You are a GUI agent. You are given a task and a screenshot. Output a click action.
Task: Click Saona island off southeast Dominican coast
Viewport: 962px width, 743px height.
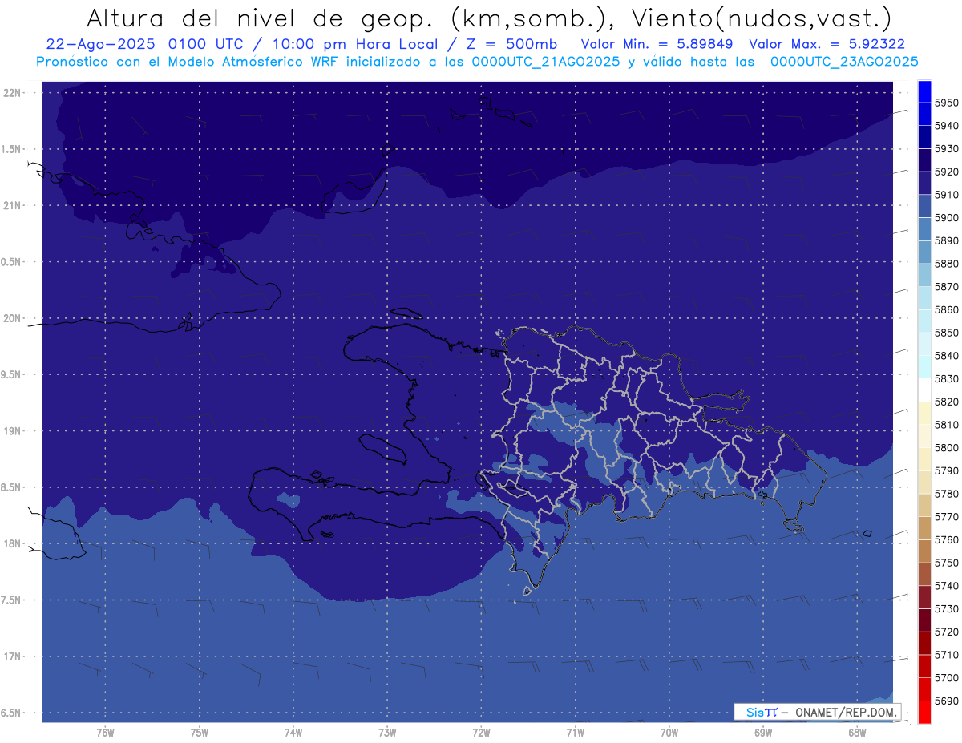tap(794, 525)
